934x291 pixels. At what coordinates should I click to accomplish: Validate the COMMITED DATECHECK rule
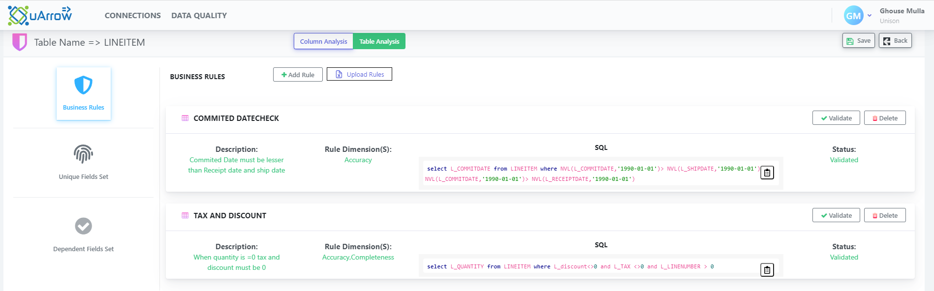tap(836, 118)
